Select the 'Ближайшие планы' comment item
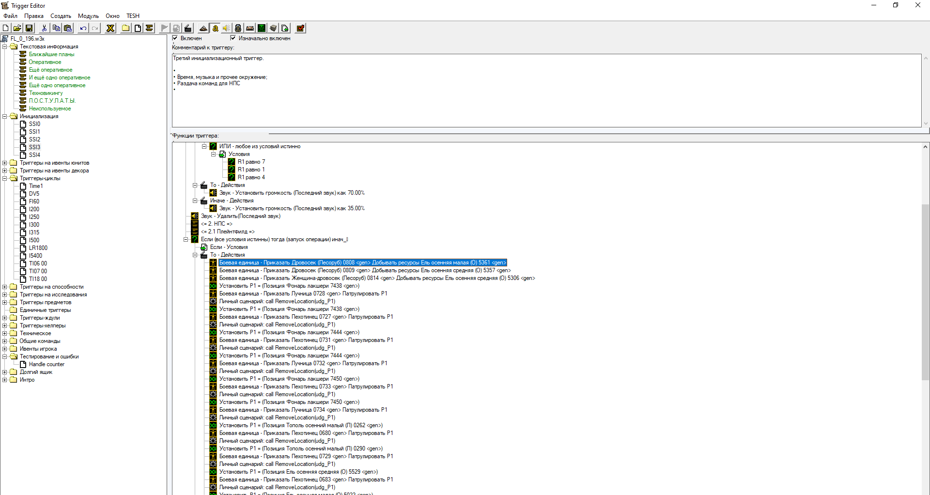This screenshot has height=495, width=930. (x=51, y=54)
